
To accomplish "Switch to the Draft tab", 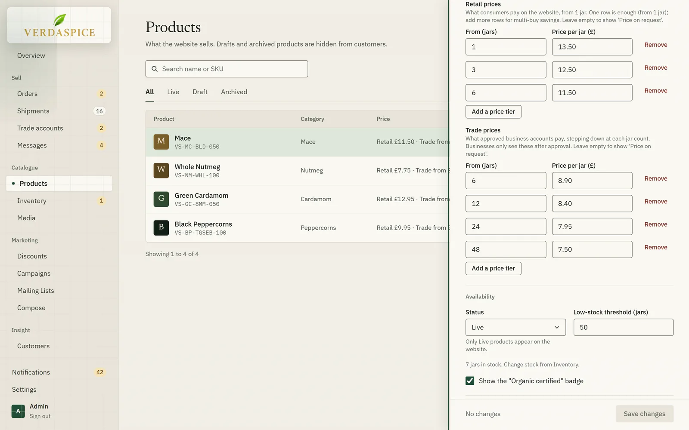I will tap(200, 92).
